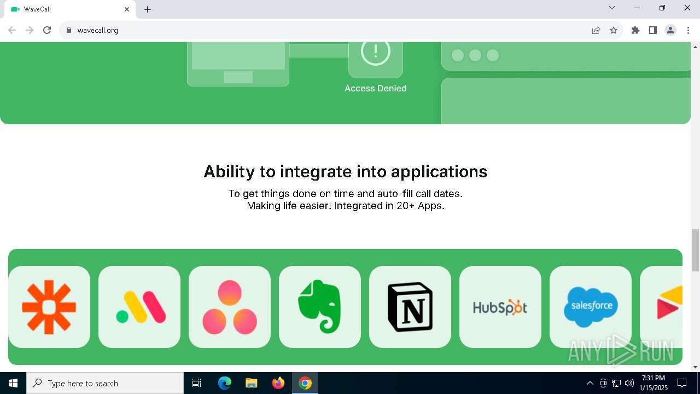
Task: Open the notification center icon
Action: (682, 383)
